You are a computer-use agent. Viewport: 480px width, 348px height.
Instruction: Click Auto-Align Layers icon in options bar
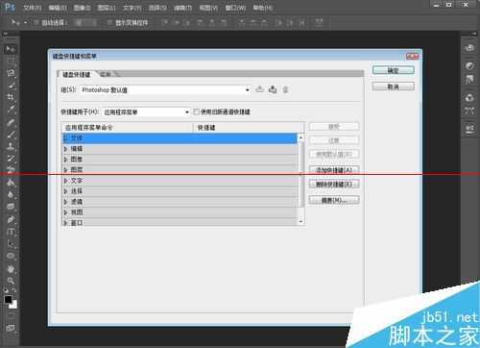319,22
